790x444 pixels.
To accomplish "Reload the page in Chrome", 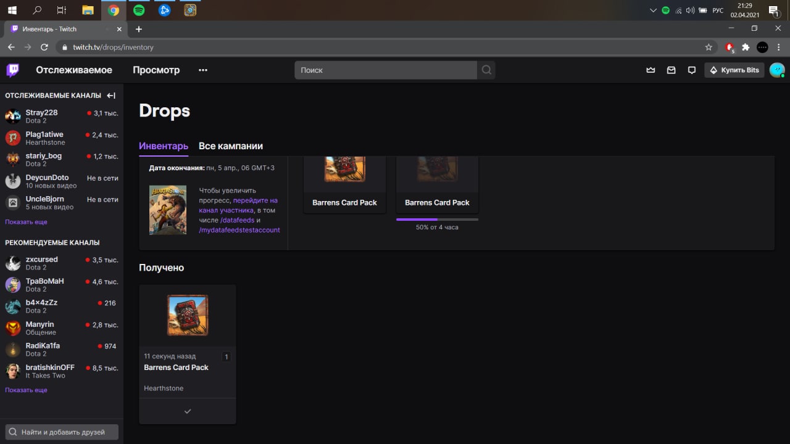I will (44, 47).
